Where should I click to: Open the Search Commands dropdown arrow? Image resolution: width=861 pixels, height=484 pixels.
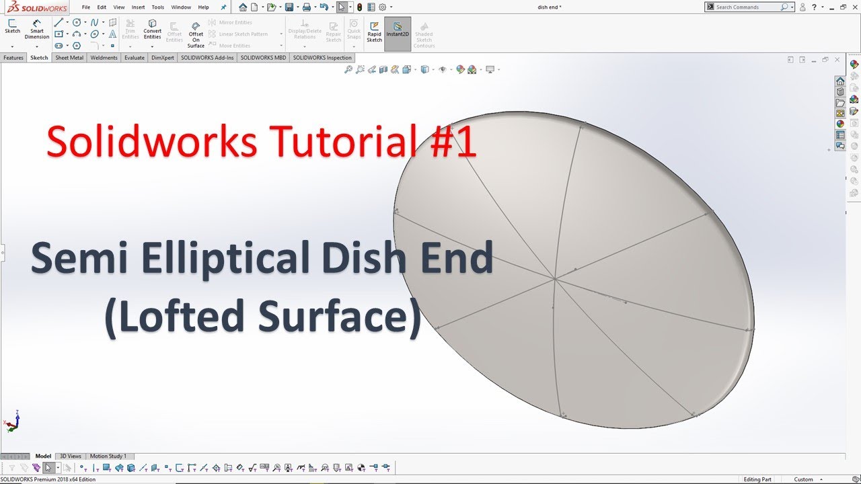pos(792,7)
